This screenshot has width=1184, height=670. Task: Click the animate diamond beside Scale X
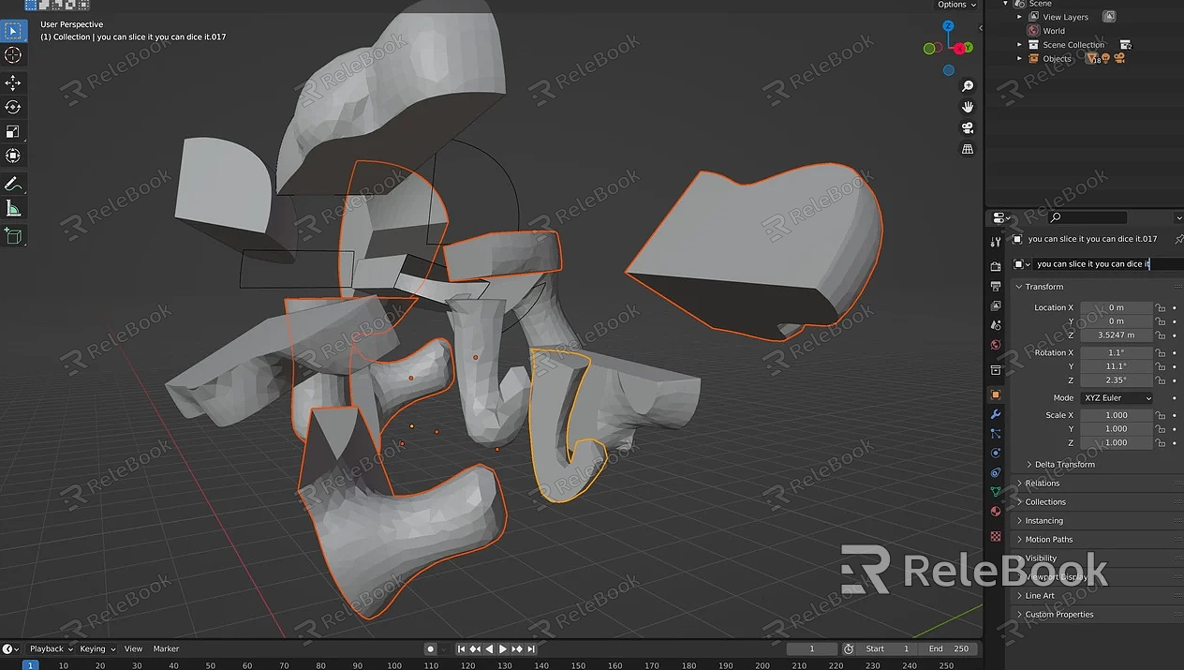coord(1174,414)
